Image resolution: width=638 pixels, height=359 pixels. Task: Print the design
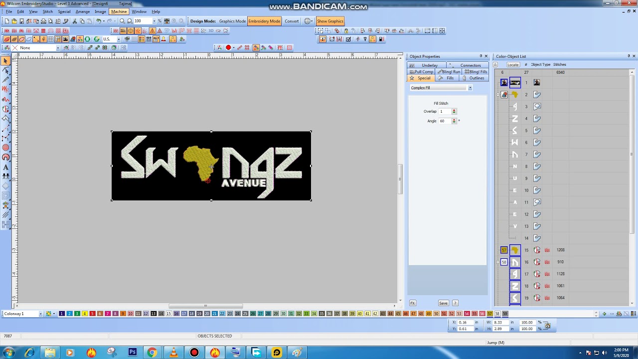43,21
